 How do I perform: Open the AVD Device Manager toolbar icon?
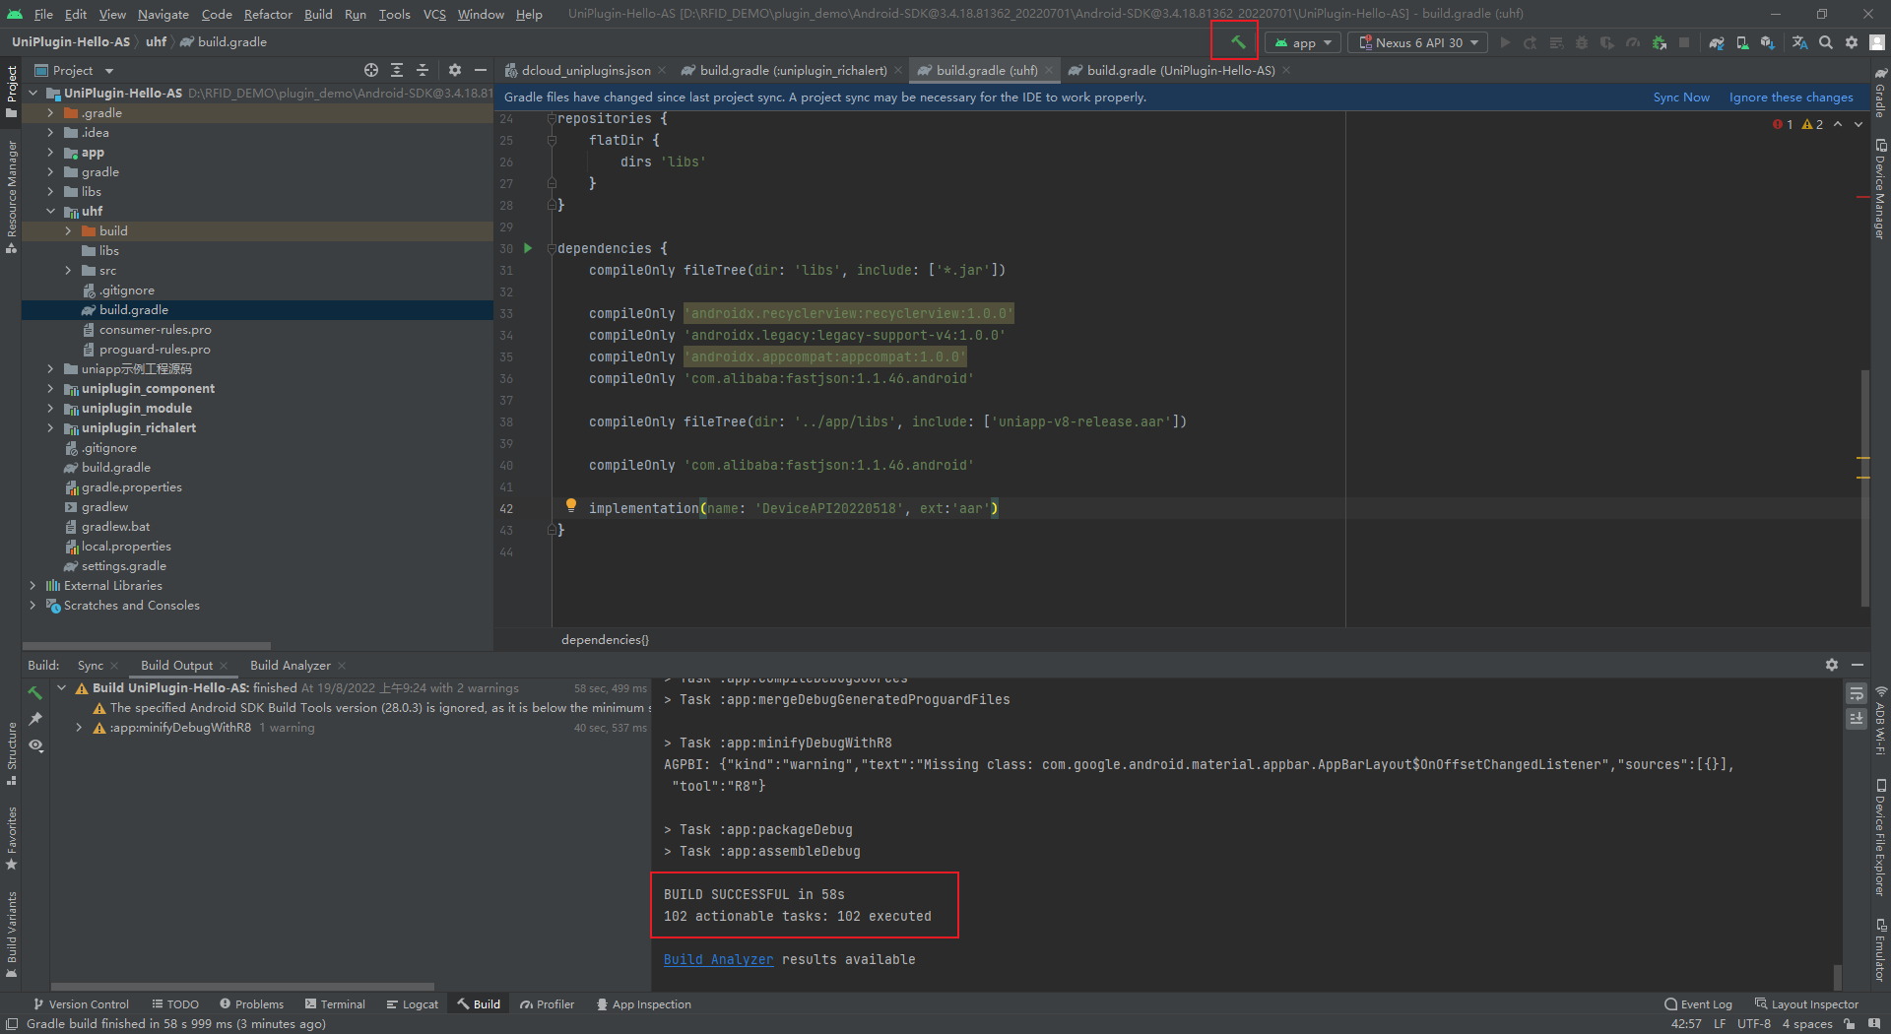click(1742, 42)
